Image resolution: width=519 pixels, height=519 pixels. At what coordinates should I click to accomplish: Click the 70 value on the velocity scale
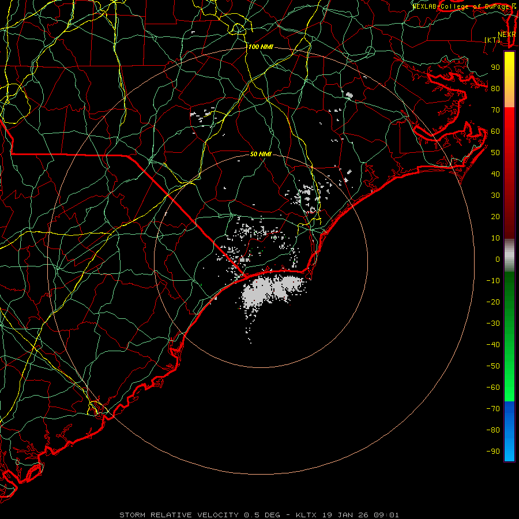(x=495, y=110)
